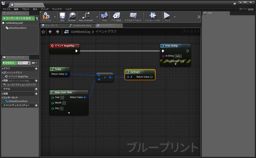Open class settings gear icon
Image resolution: width=256 pixels, height=158 pixels.
116,17
